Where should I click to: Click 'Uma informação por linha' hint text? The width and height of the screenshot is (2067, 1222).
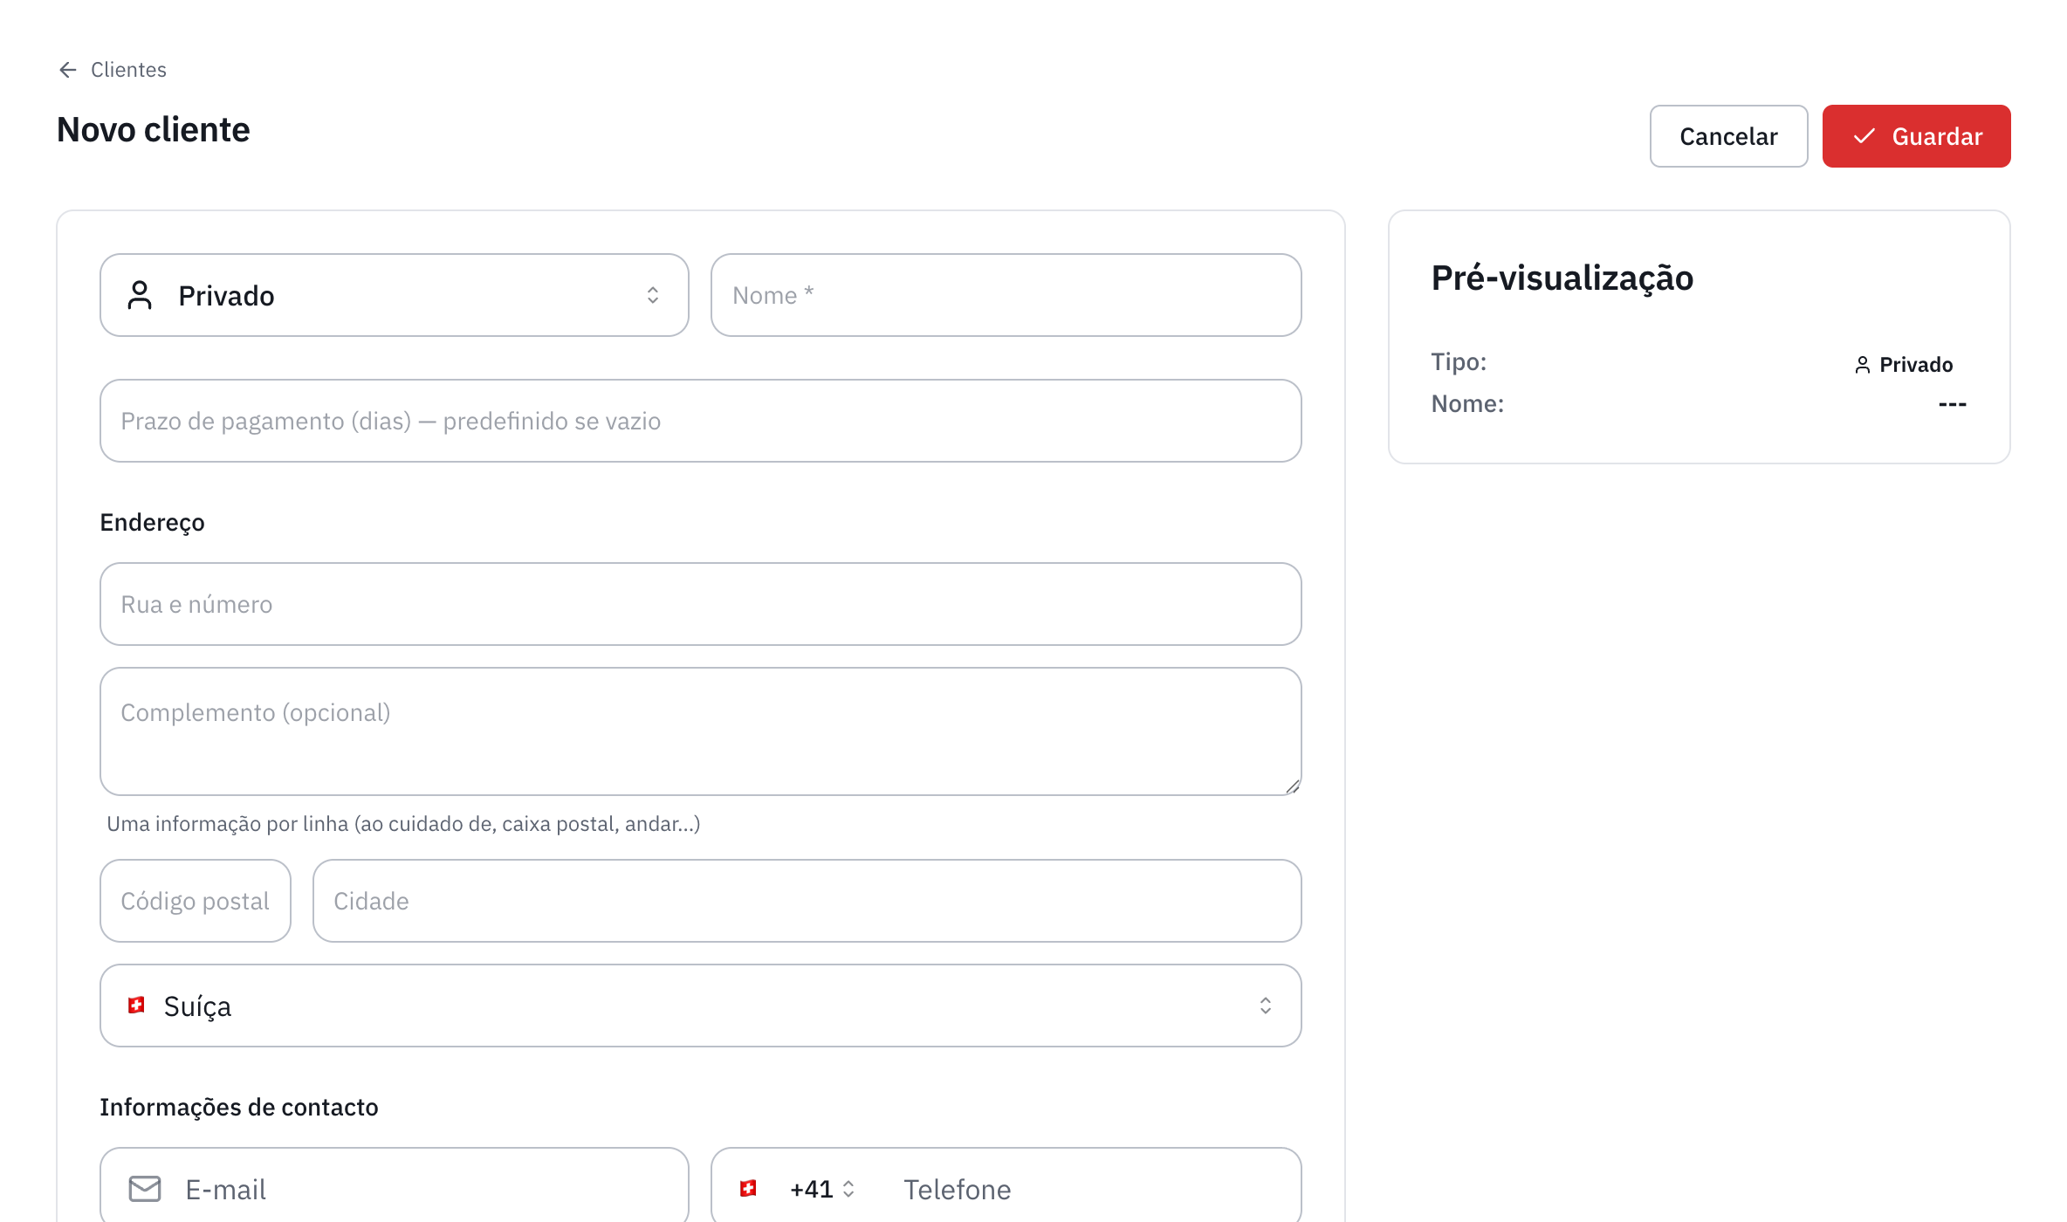pos(403,824)
